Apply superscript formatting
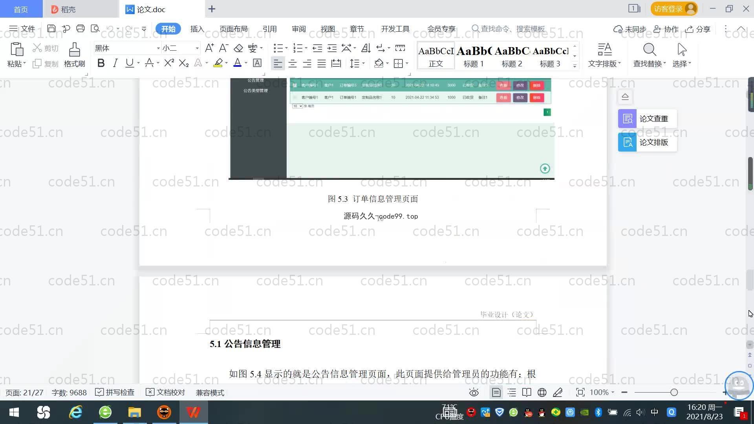 point(169,63)
